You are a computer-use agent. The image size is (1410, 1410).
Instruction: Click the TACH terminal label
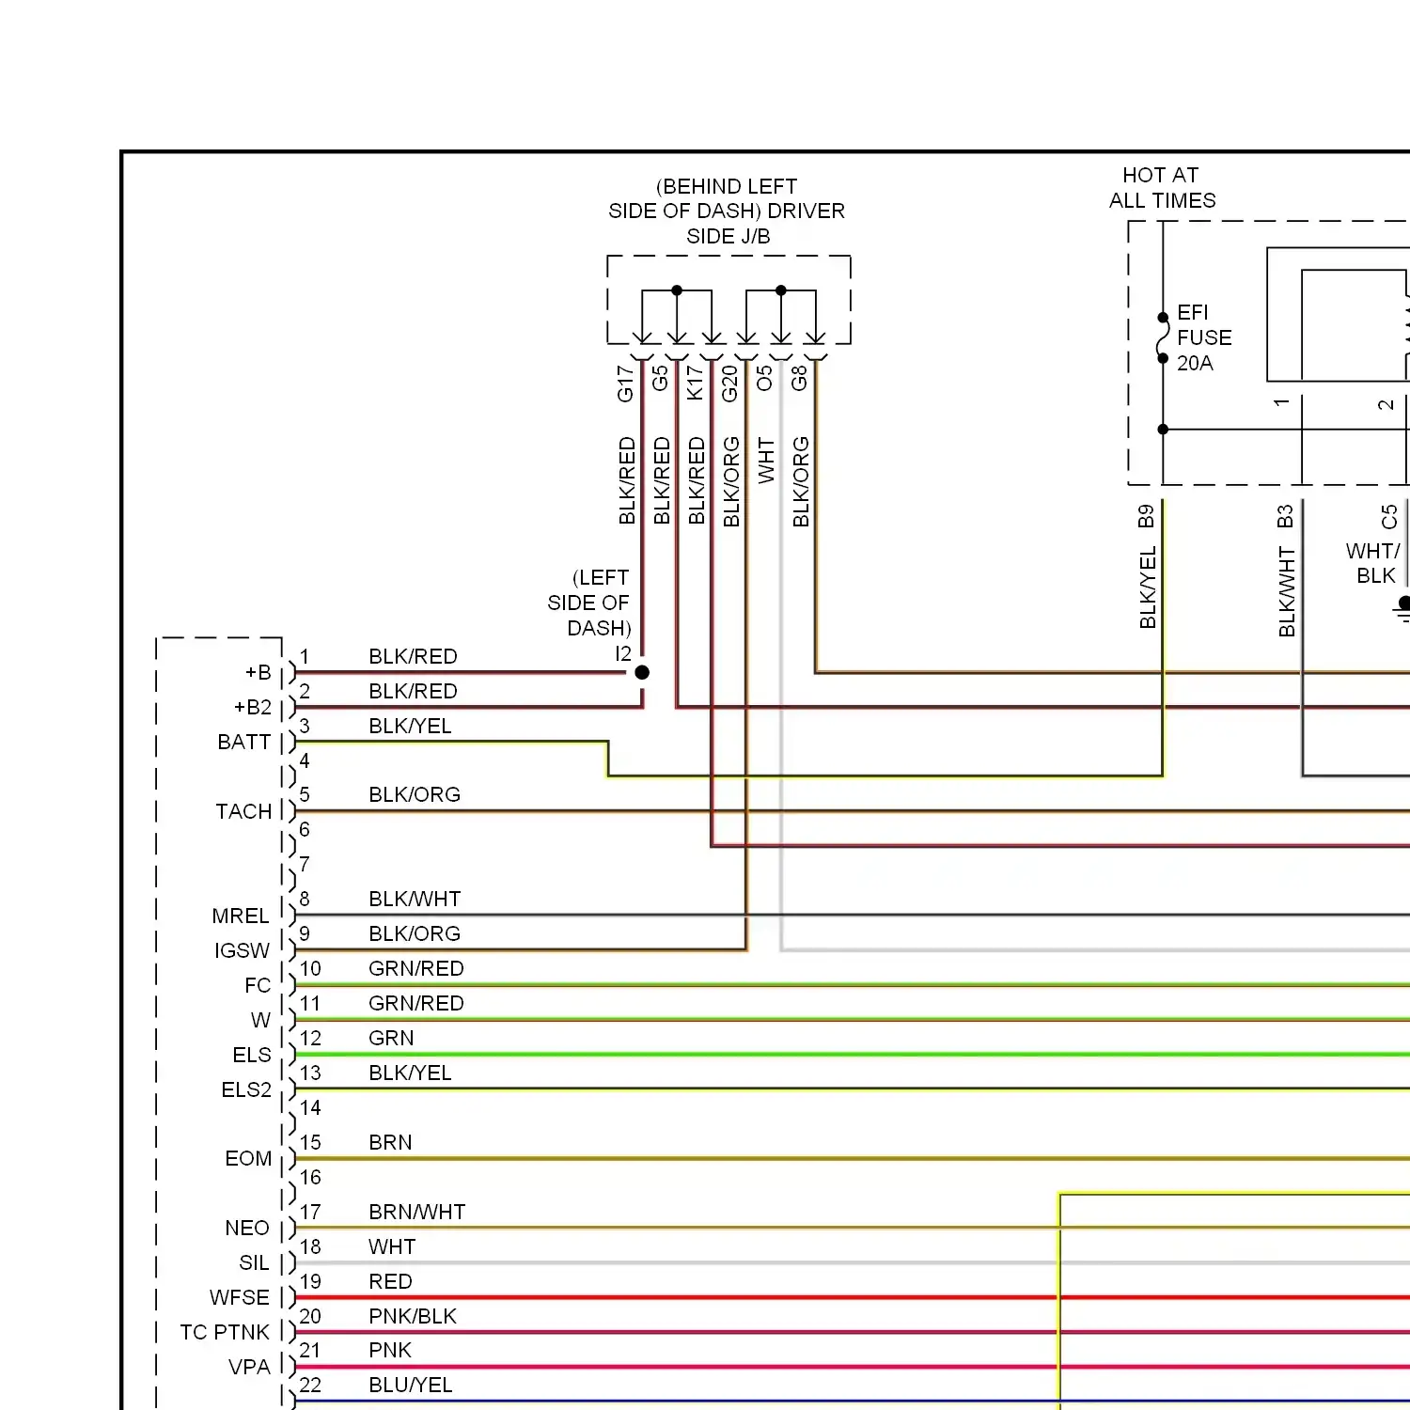pyautogui.click(x=243, y=812)
